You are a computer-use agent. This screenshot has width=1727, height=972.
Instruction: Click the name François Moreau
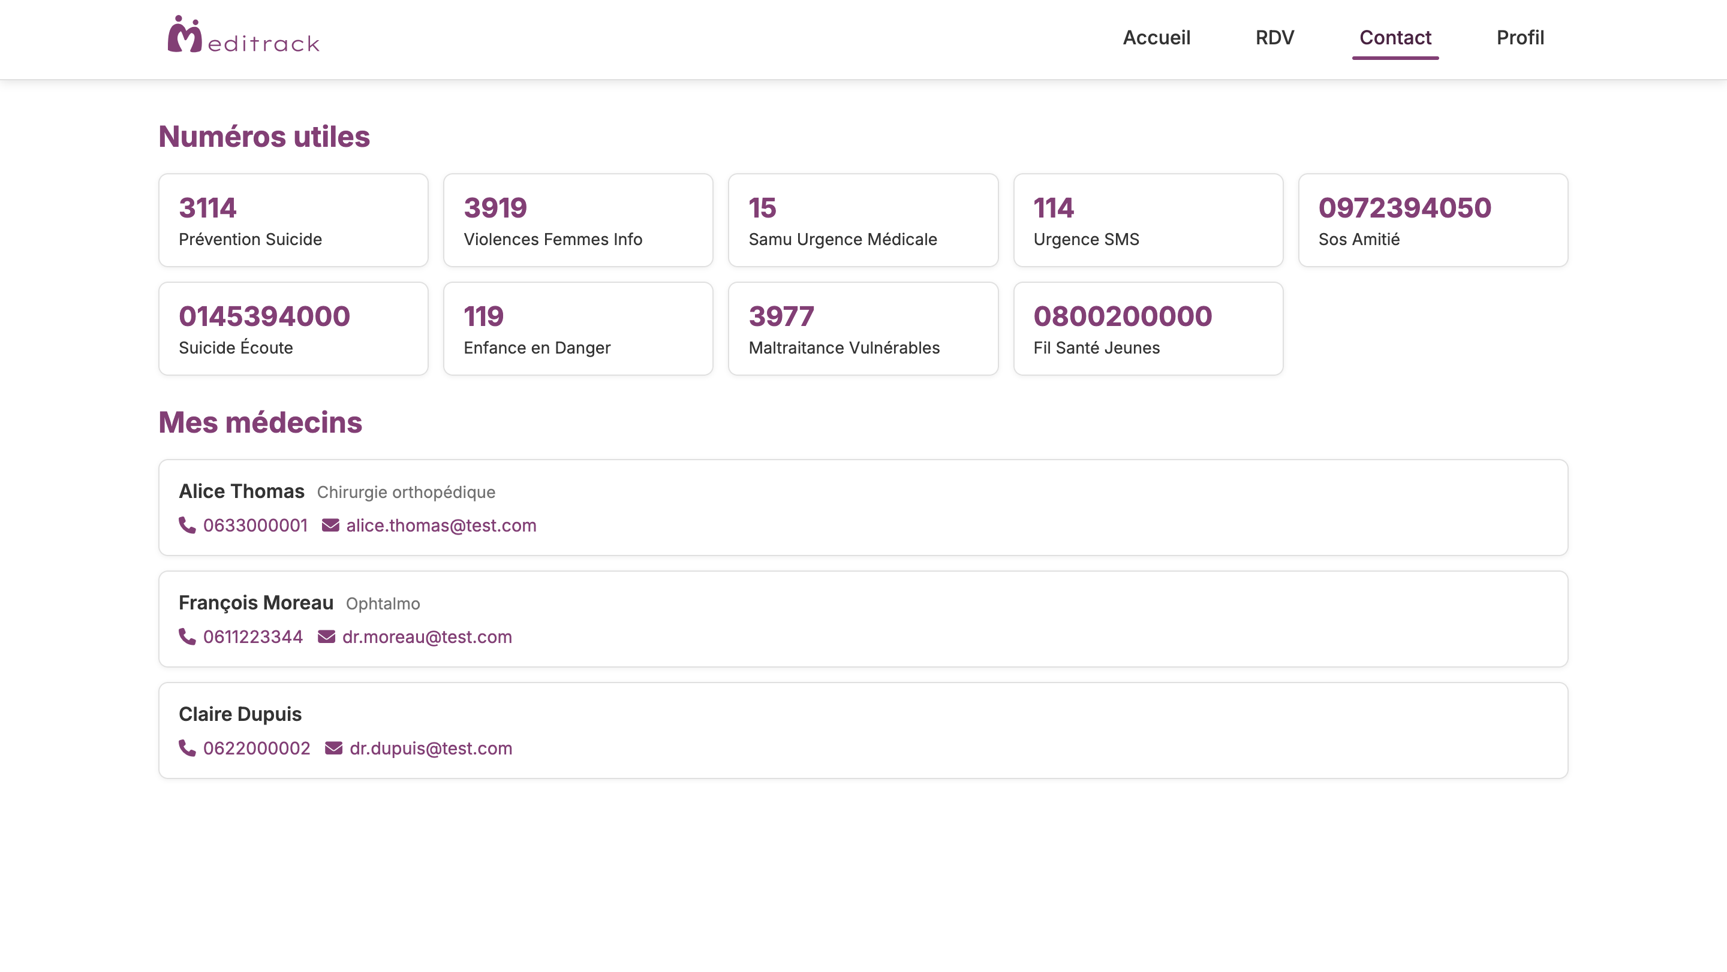(x=256, y=603)
